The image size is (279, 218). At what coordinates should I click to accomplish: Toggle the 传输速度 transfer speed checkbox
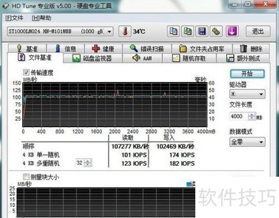coord(26,72)
